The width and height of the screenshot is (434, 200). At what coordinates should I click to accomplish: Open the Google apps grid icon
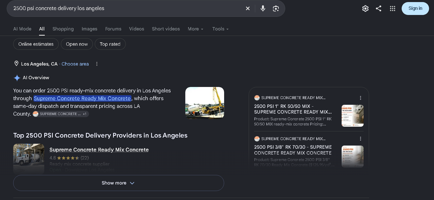point(393,9)
